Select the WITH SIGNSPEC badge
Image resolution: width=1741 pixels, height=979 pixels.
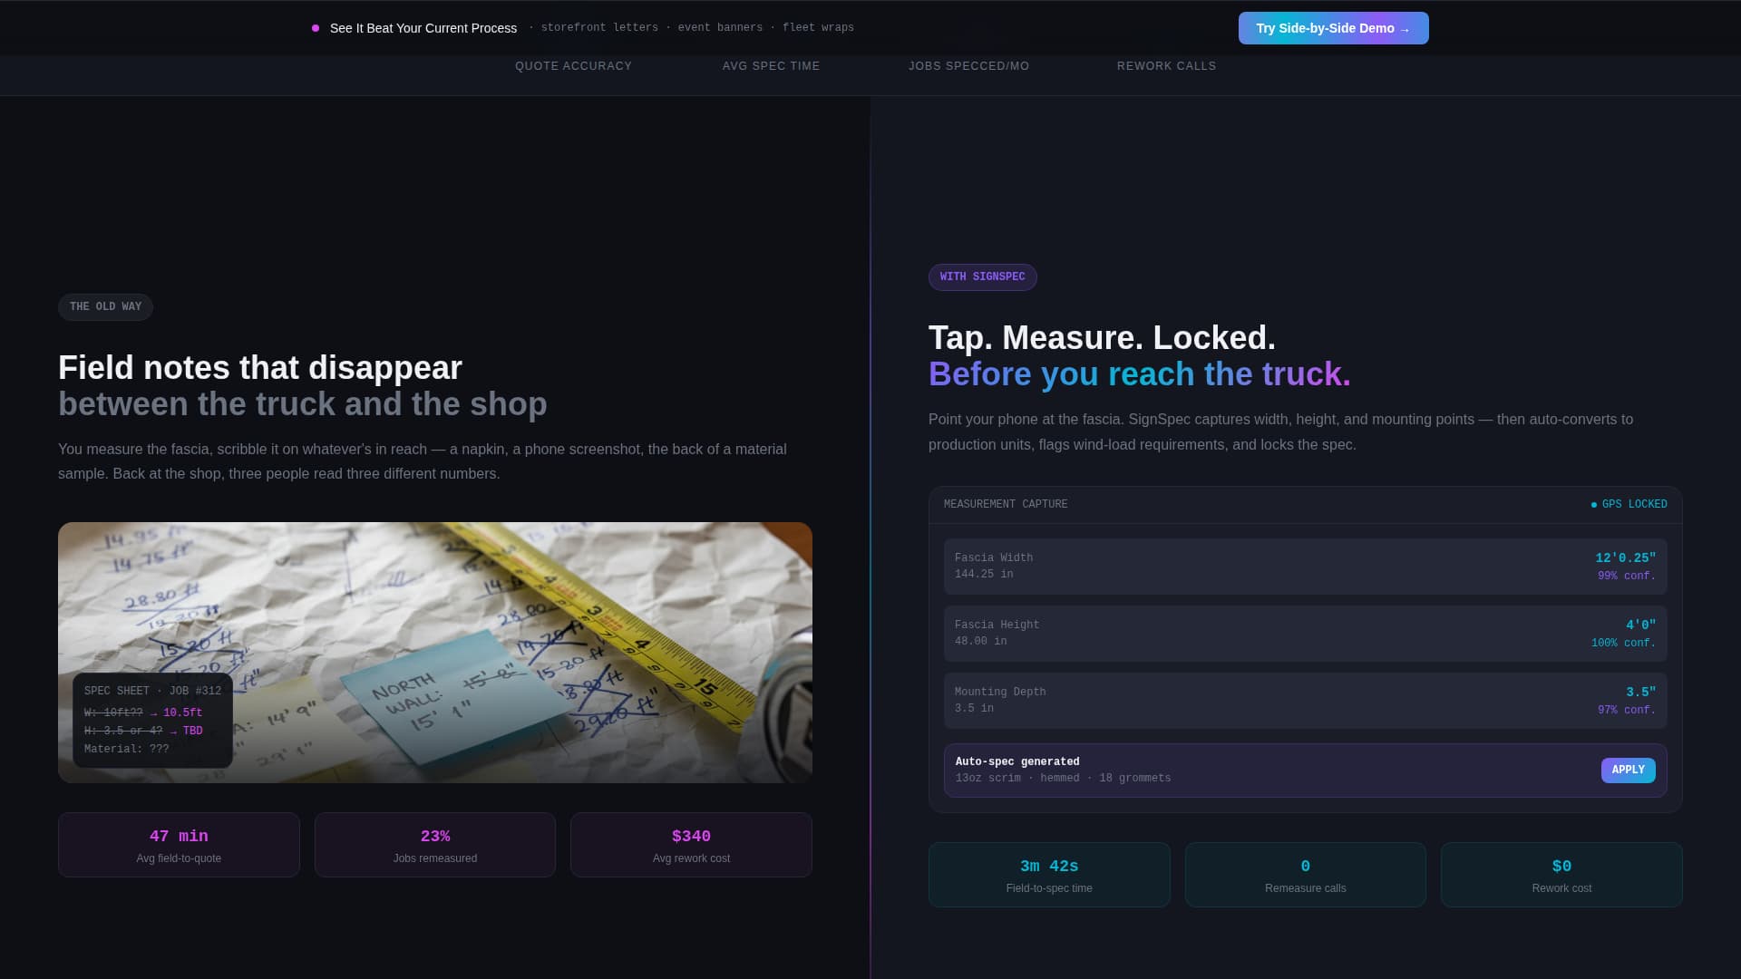982,277
